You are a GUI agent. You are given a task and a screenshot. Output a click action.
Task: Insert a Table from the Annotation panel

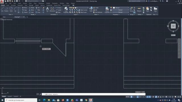coord(58,12)
